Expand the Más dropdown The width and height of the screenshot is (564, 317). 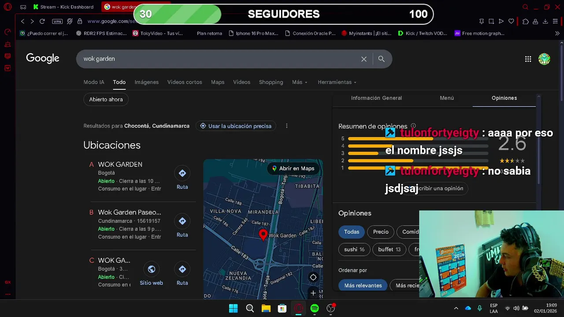point(300,82)
